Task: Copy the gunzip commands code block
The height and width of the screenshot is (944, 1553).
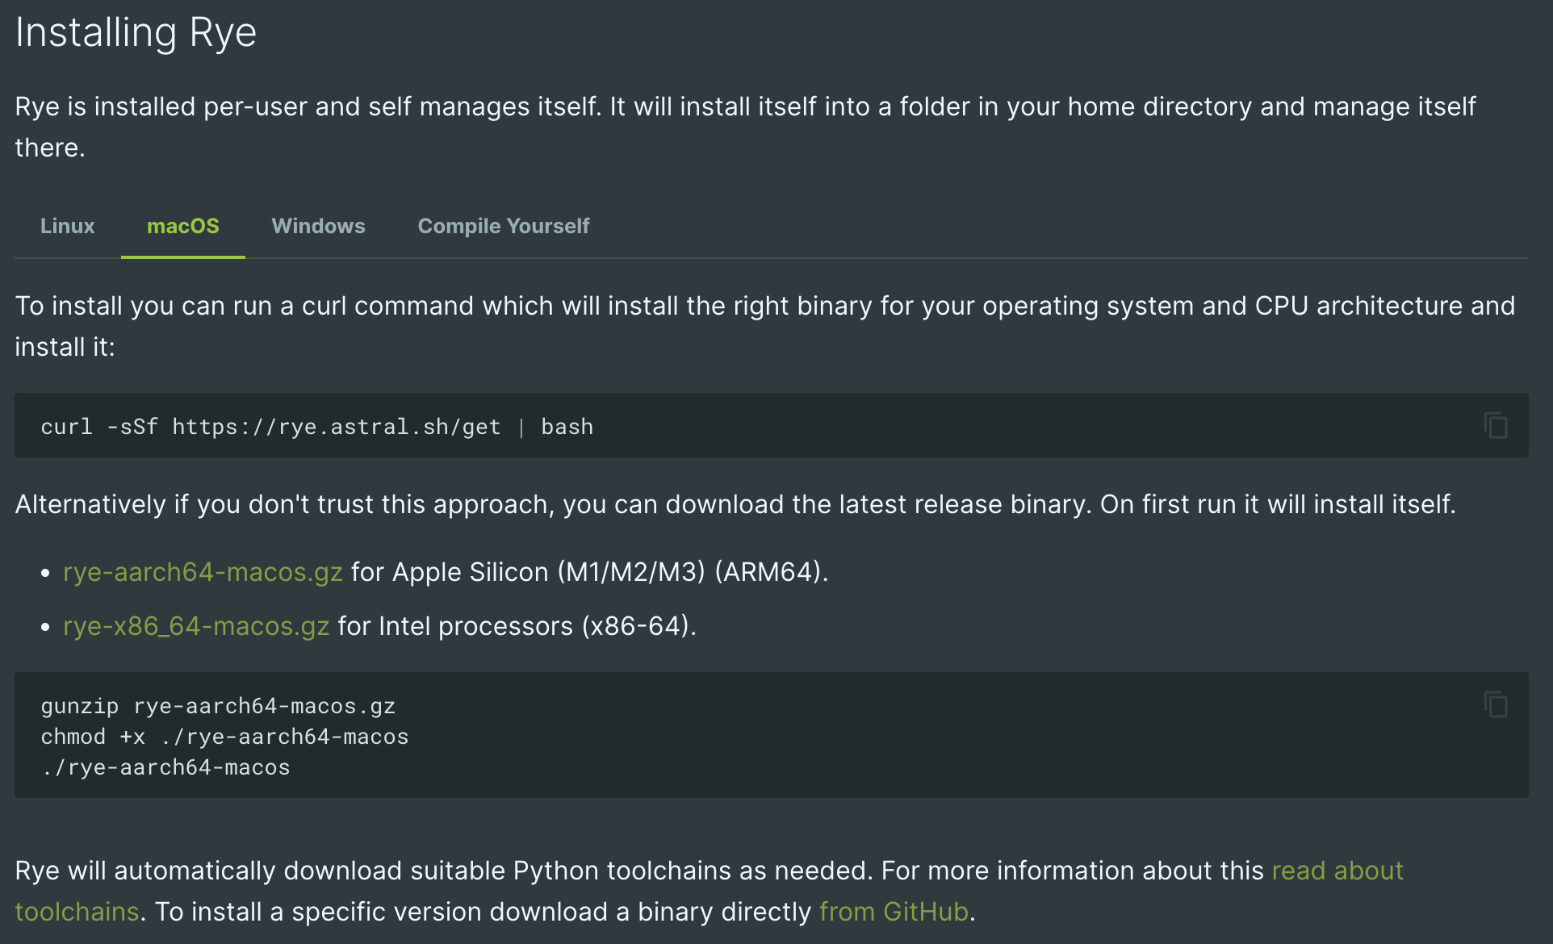Action: click(x=1496, y=704)
